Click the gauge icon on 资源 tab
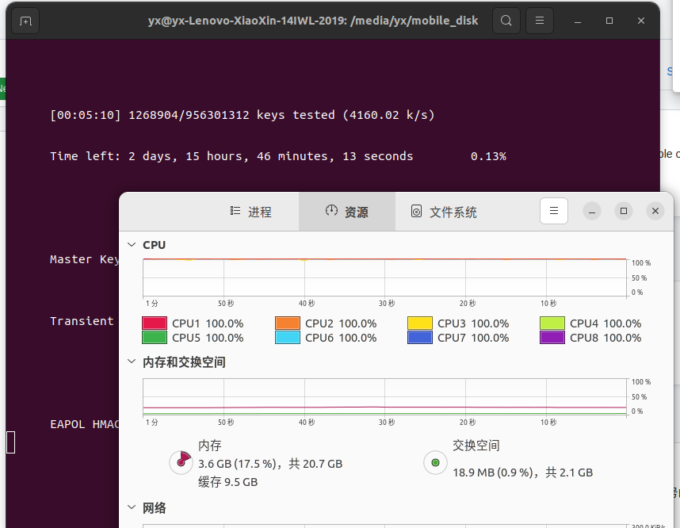This screenshot has width=680, height=528. pos(331,210)
